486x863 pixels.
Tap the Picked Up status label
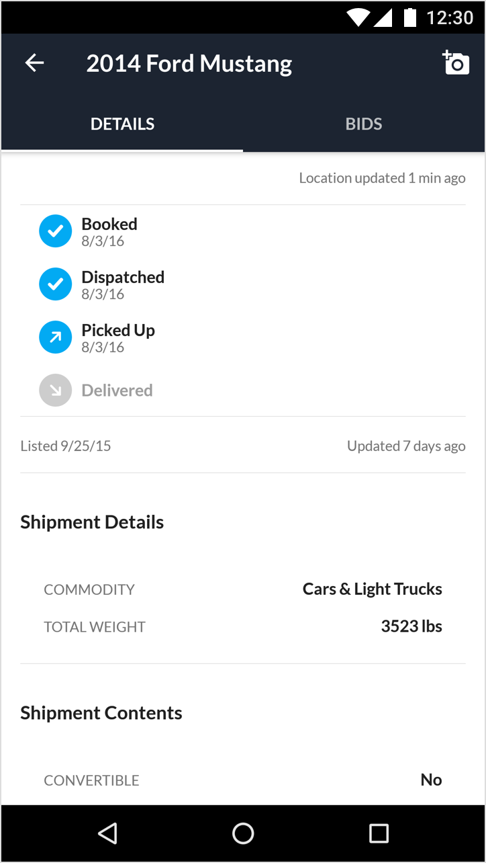coord(118,331)
